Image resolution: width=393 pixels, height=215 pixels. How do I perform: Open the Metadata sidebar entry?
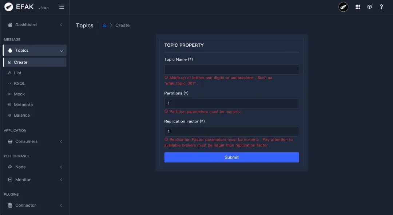coord(23,105)
